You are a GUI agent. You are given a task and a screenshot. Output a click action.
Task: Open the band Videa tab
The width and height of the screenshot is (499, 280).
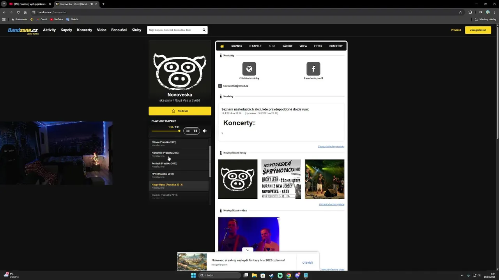pos(303,46)
